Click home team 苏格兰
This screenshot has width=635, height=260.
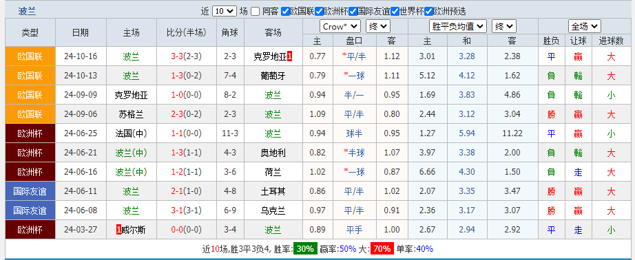(x=132, y=114)
